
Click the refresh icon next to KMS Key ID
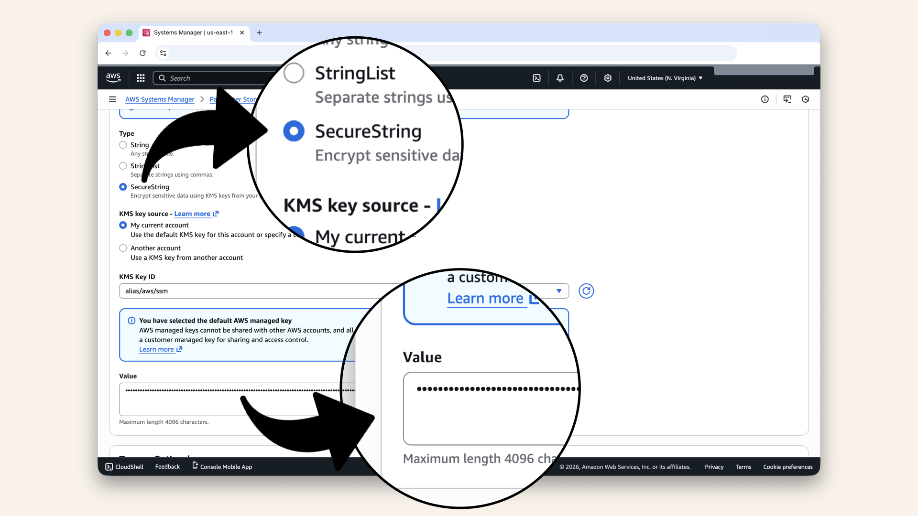[x=586, y=291]
